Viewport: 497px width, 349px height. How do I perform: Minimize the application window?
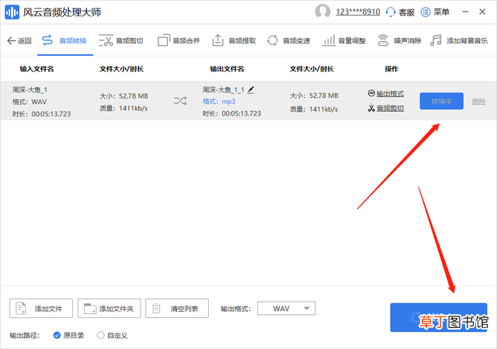click(465, 12)
